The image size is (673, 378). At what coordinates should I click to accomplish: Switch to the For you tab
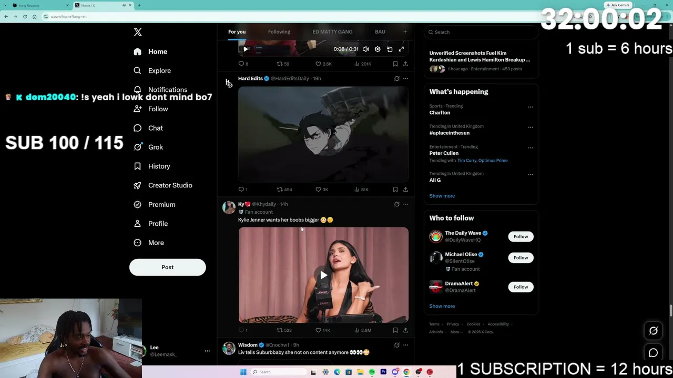click(x=237, y=32)
